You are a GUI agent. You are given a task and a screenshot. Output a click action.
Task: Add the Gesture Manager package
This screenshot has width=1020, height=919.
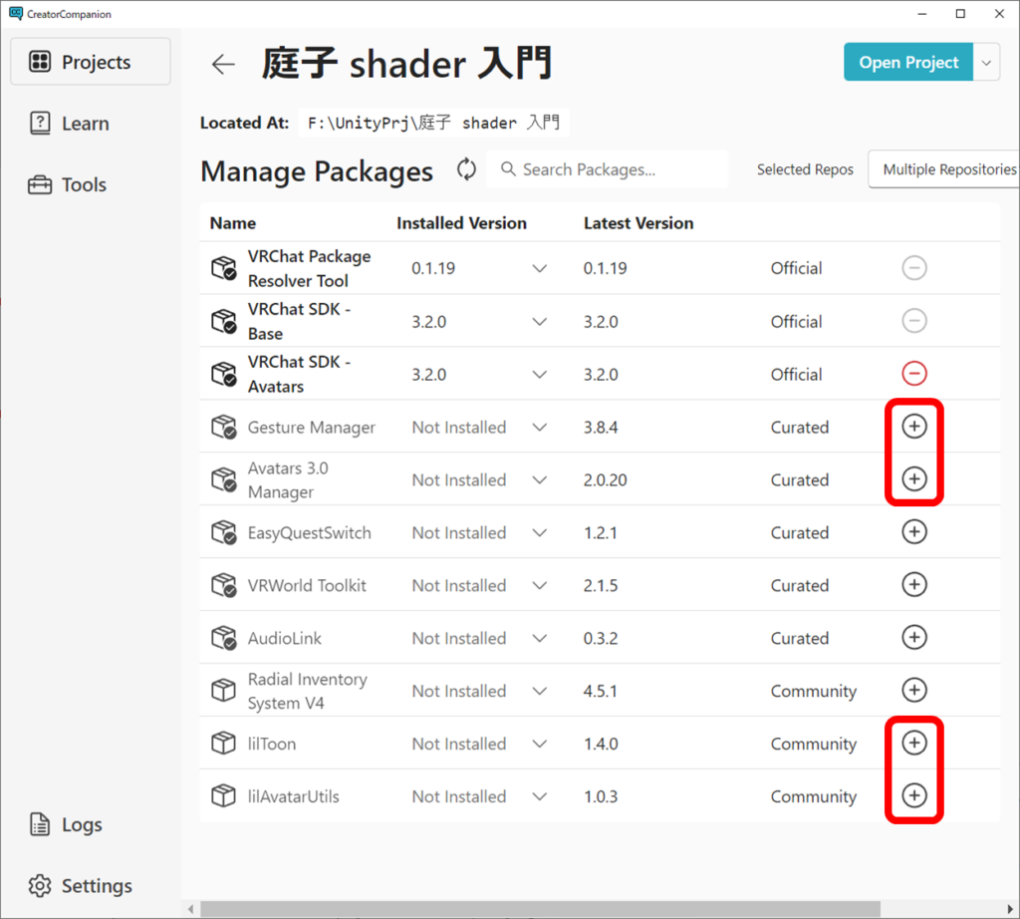click(x=913, y=427)
